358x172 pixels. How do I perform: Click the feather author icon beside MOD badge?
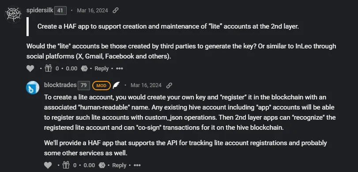(x=116, y=85)
